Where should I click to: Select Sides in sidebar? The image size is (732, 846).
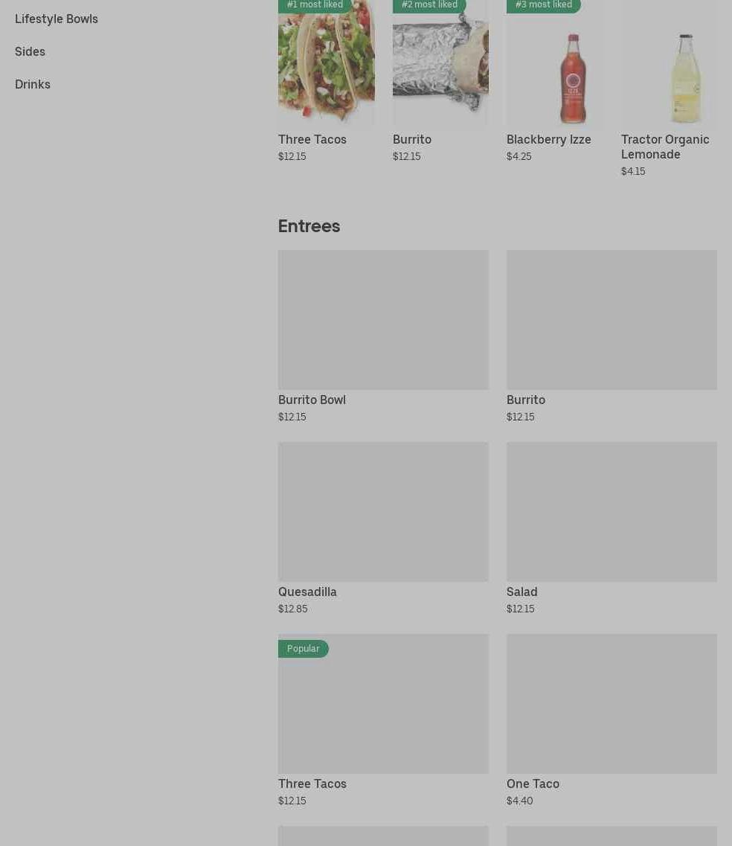click(30, 52)
